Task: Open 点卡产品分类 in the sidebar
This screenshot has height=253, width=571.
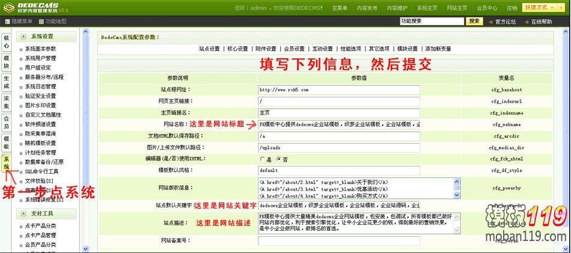Action: click(x=40, y=226)
